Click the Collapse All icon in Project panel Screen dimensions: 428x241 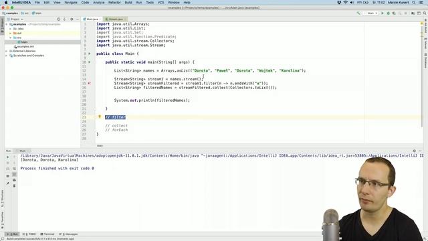pyautogui.click(x=64, y=19)
